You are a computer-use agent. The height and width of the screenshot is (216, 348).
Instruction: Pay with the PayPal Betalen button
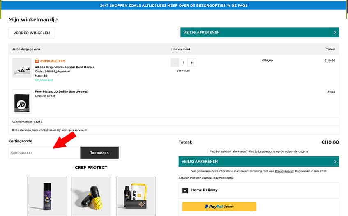click(219, 207)
